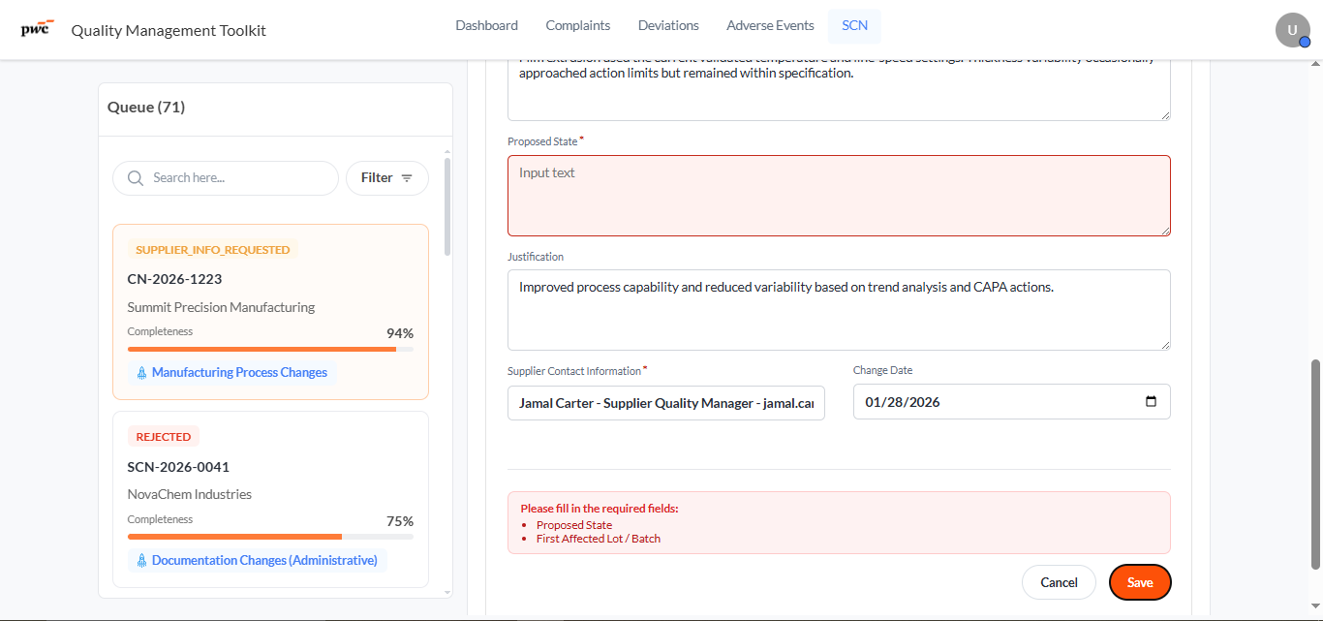Viewport: 1323px width, 621px height.
Task: Switch to the Complaints tab
Action: point(578,26)
